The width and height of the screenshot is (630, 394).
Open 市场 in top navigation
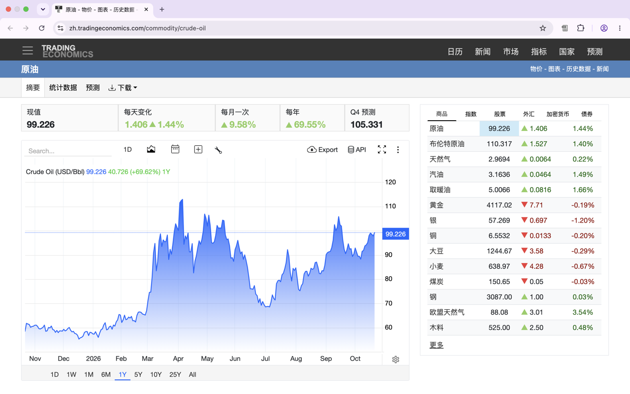511,51
